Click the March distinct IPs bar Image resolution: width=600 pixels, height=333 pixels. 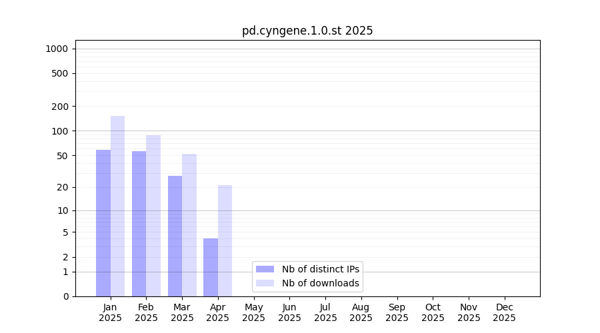175,236
